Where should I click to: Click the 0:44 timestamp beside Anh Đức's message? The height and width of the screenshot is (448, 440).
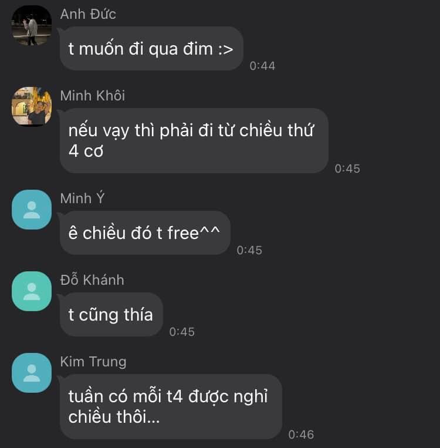(262, 66)
